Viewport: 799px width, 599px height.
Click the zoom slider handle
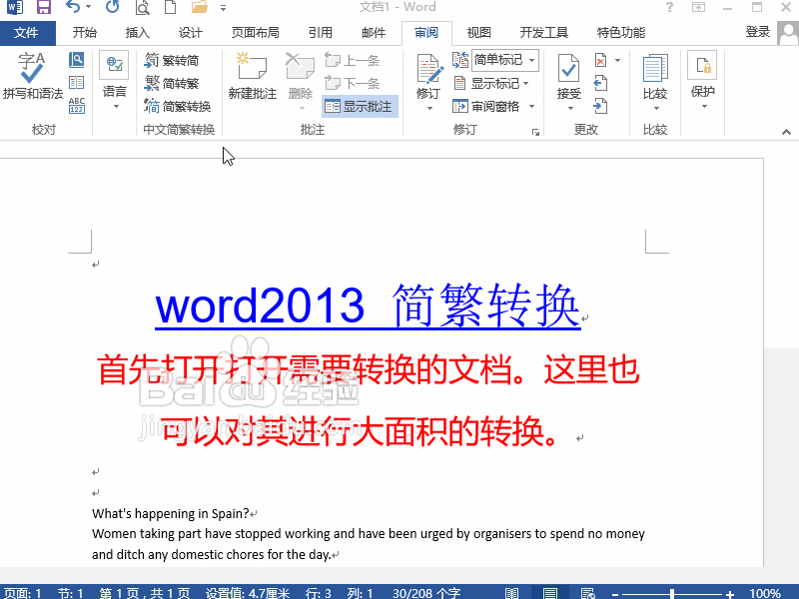672,593
